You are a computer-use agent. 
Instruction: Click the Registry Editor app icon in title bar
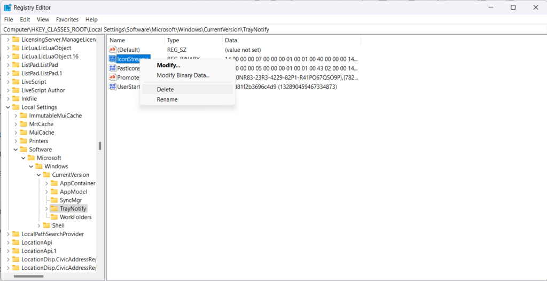(x=7, y=7)
